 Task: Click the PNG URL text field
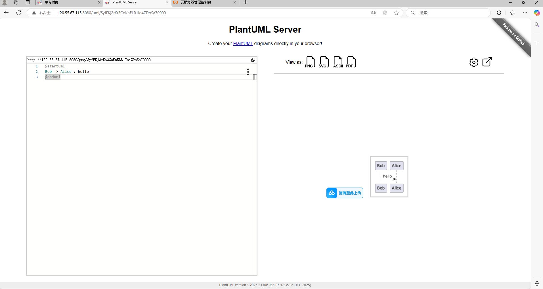coord(139,60)
